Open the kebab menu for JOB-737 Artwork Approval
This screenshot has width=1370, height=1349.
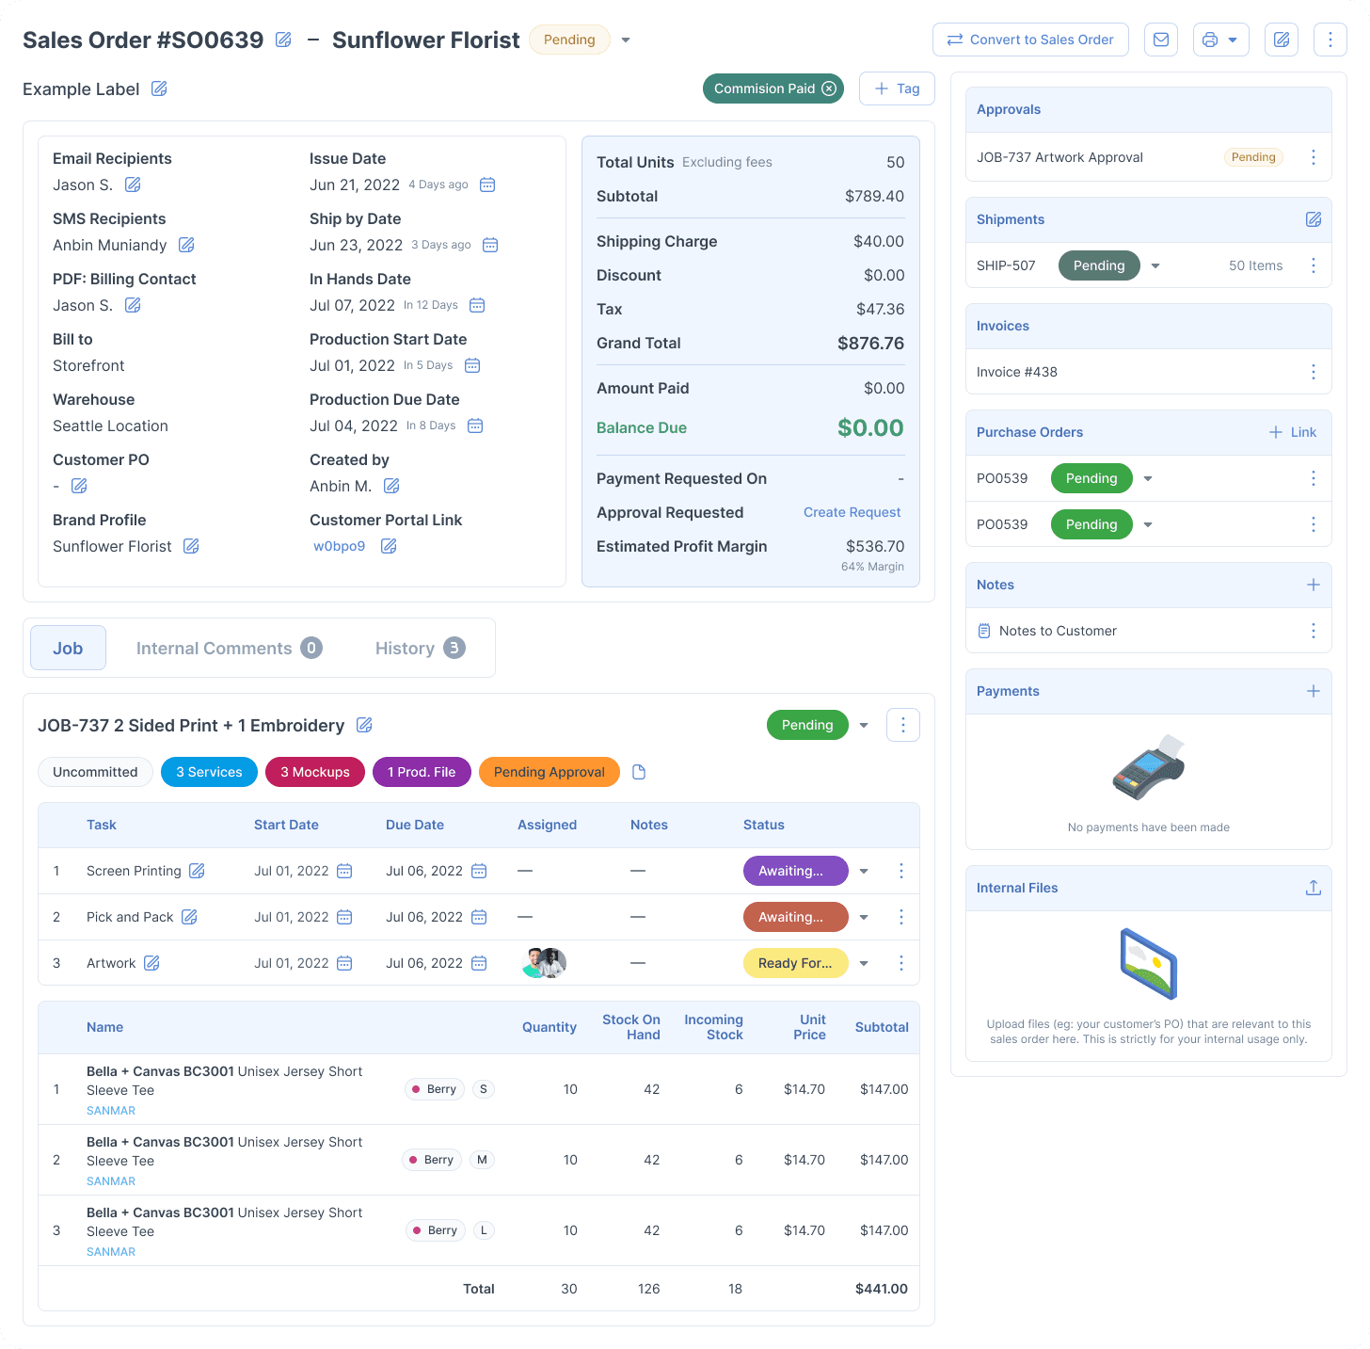(x=1313, y=157)
